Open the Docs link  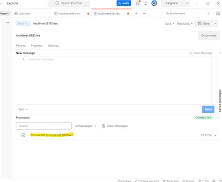[169, 24]
